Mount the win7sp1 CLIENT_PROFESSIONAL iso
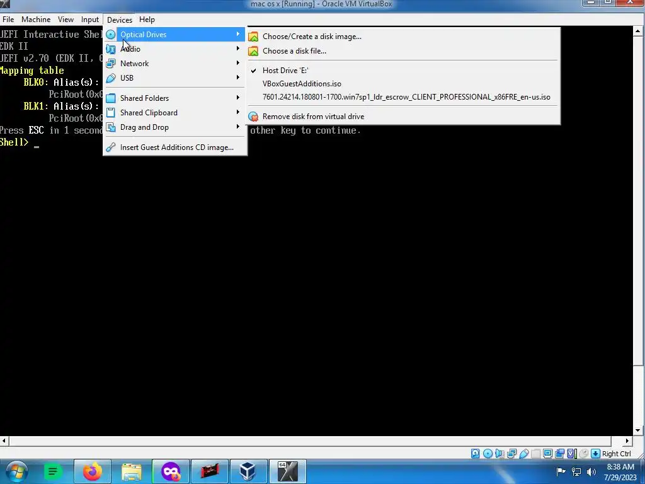The height and width of the screenshot is (484, 645). pos(404,97)
